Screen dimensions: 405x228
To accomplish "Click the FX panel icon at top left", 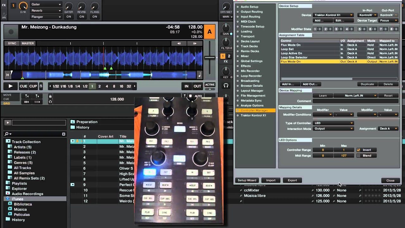I will [x=4, y=5].
